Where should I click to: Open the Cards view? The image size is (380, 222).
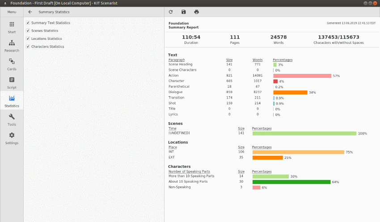click(12, 64)
